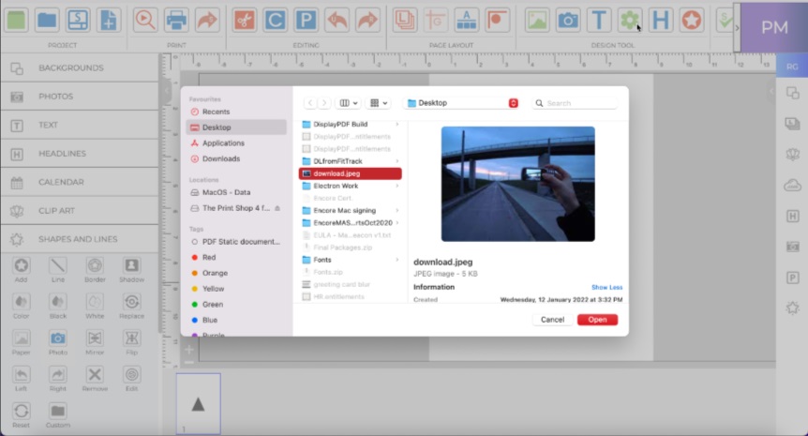Click the Redo arrow in the Editing group
808x436 pixels.
(368, 21)
